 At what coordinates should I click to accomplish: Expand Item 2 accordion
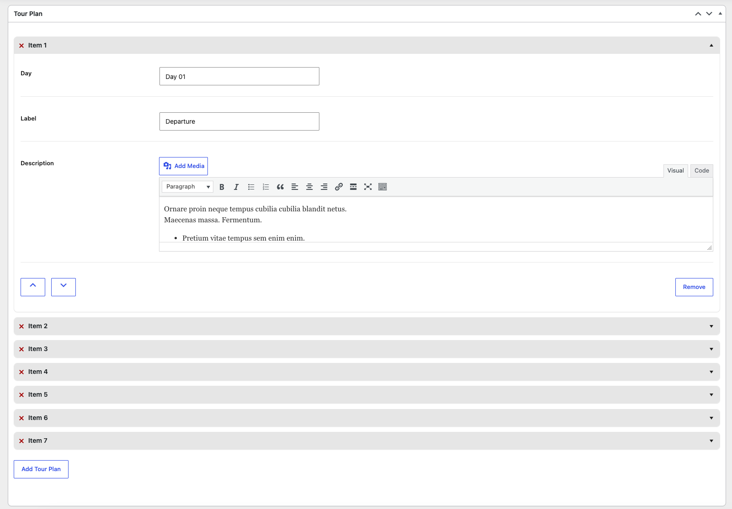711,326
